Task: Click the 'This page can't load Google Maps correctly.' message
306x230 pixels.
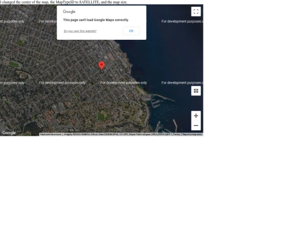Action: coord(96,20)
